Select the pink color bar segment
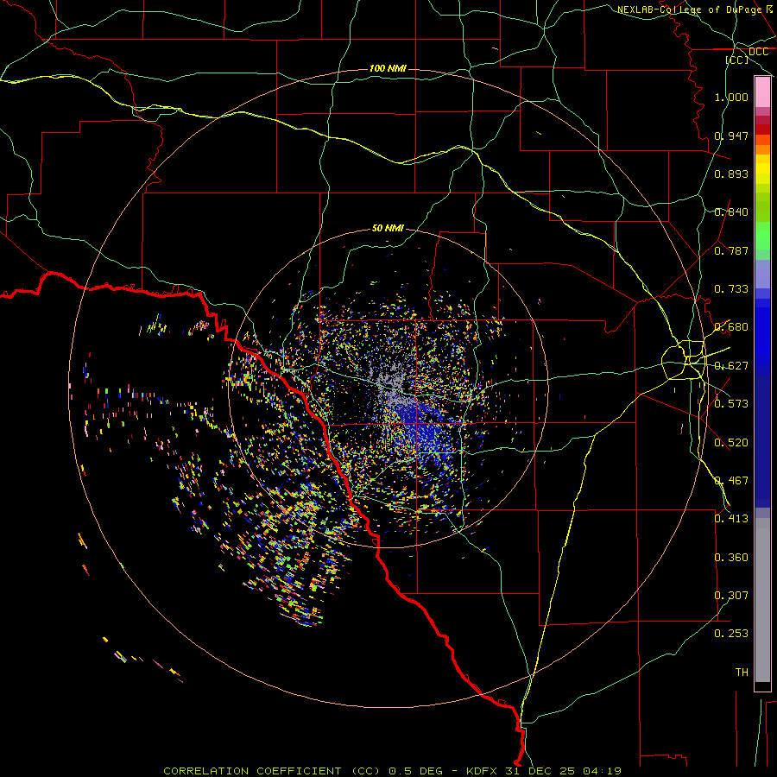 point(762,92)
